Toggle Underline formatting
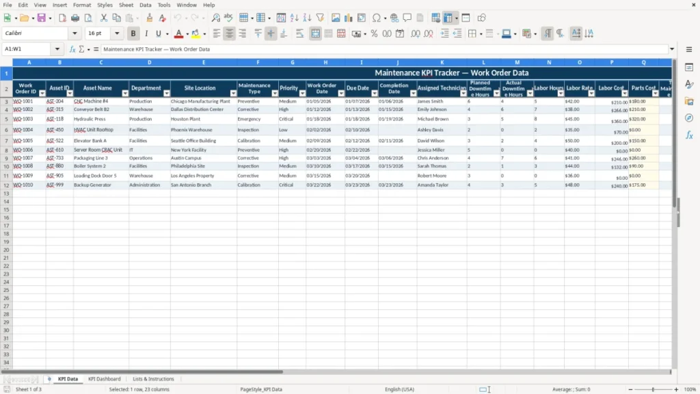This screenshot has width=700, height=394. pyautogui.click(x=158, y=34)
